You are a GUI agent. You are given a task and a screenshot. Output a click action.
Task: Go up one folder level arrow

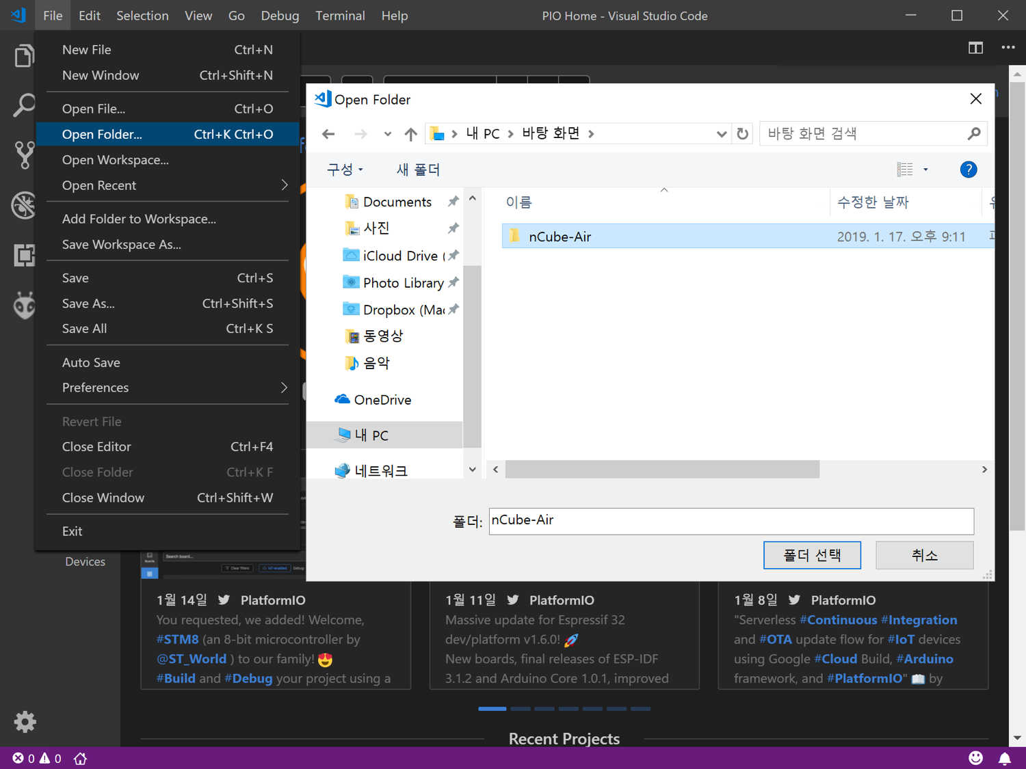(x=410, y=134)
